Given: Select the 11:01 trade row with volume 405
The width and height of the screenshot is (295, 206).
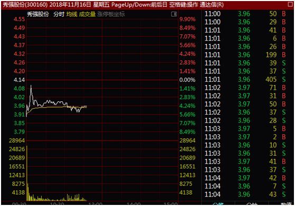Looking at the screenshot, I should [245, 80].
